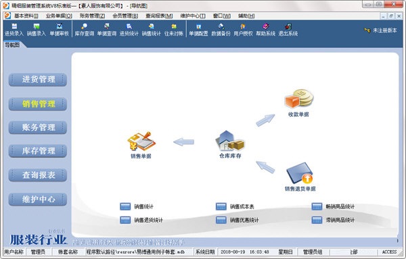Click the 销售统计 toolbar icon
The width and height of the screenshot is (406, 259).
pos(151,30)
